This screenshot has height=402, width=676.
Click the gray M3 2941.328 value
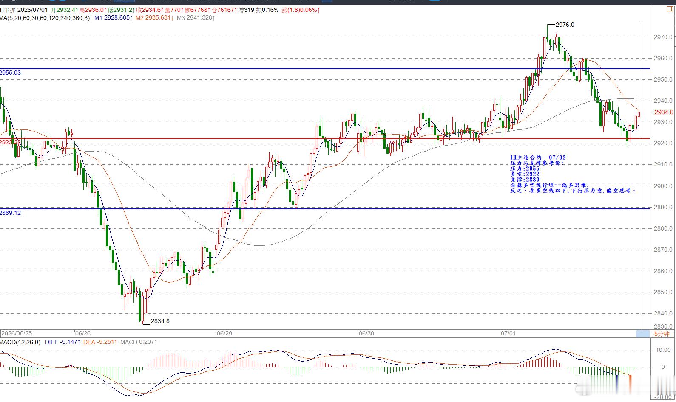click(196, 18)
